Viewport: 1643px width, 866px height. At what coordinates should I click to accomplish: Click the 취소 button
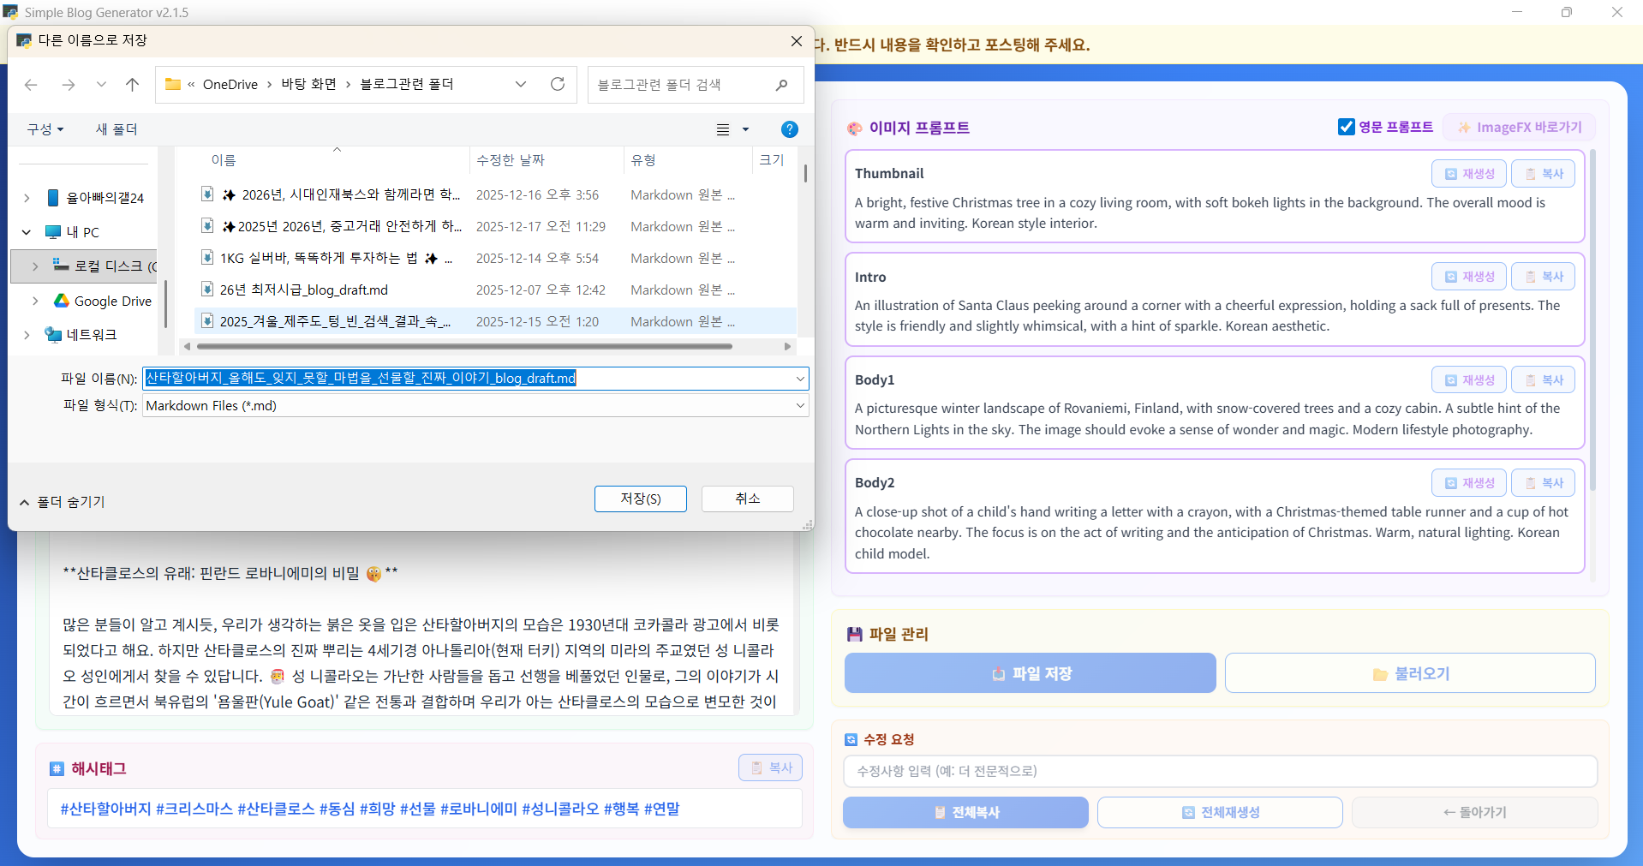pyautogui.click(x=747, y=499)
